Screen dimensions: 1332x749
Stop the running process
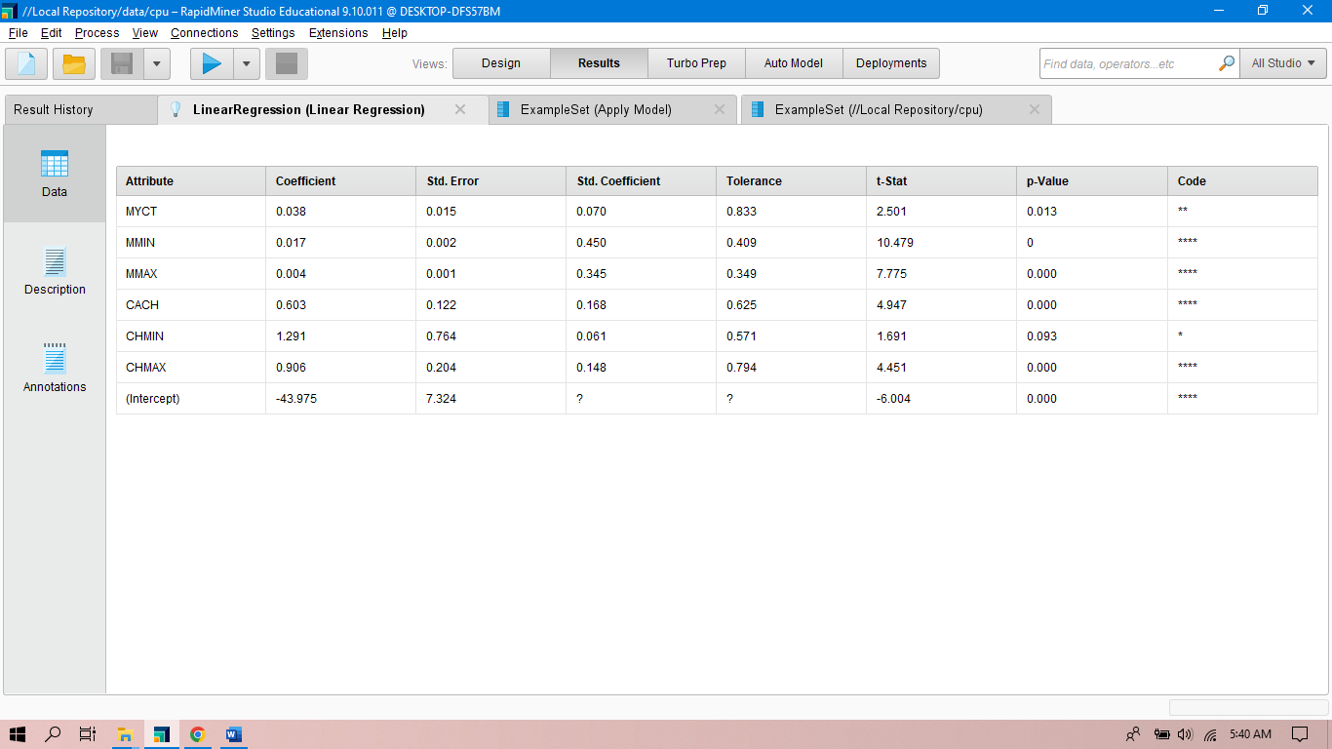click(x=284, y=62)
